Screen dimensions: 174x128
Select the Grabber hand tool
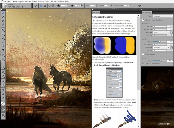pyautogui.click(x=3, y=90)
